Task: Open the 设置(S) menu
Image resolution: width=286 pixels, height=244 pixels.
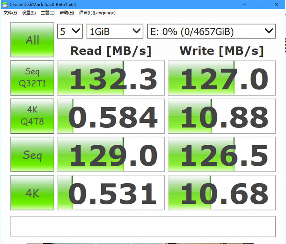Action: tap(29, 13)
